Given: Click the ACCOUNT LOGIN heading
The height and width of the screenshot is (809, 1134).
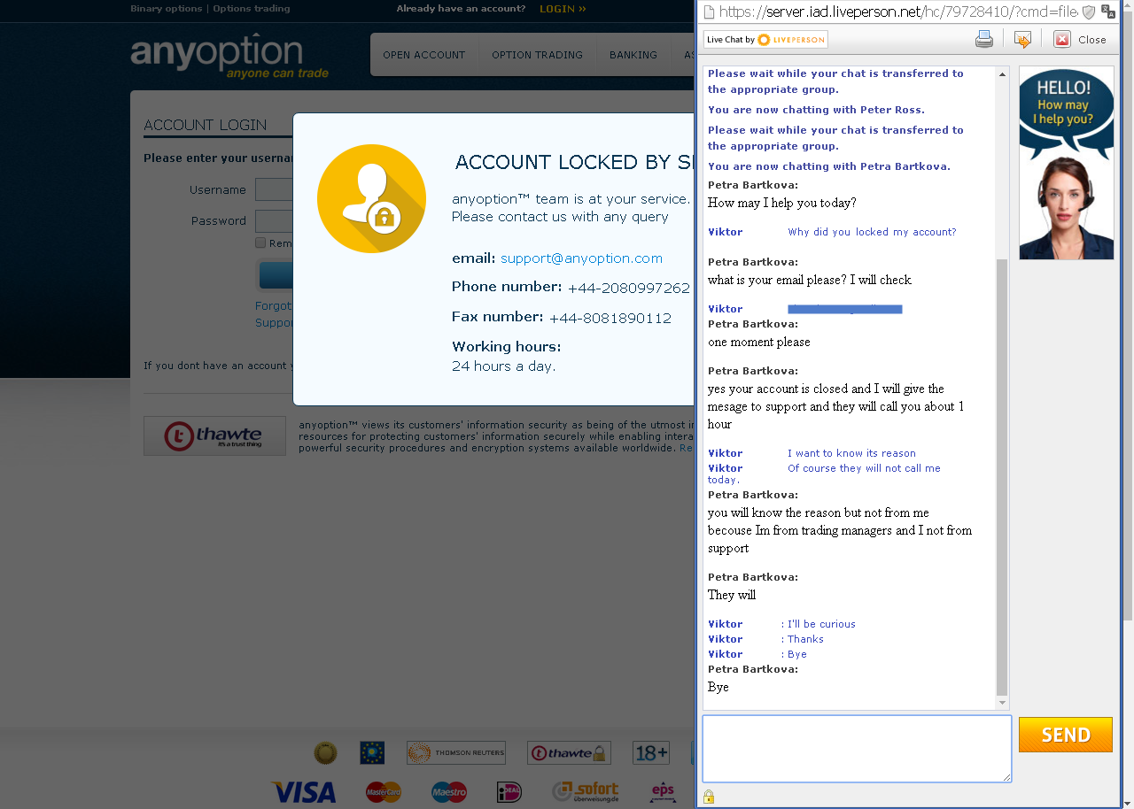Looking at the screenshot, I should pyautogui.click(x=206, y=125).
